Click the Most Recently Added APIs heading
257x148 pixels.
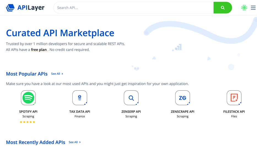click(x=36, y=142)
